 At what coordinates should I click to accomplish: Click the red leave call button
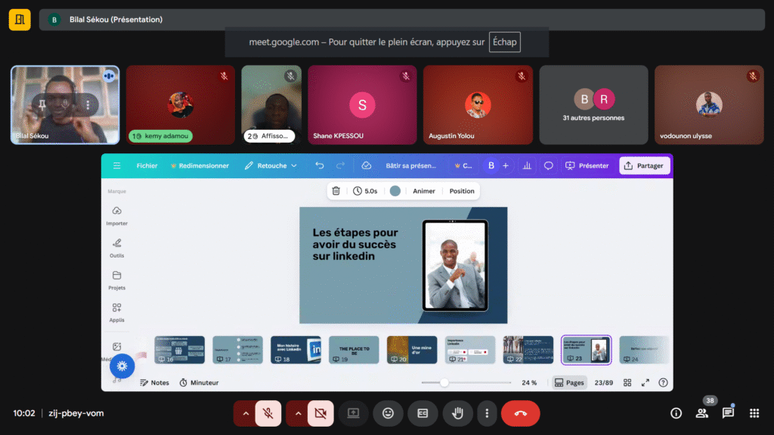(520, 413)
